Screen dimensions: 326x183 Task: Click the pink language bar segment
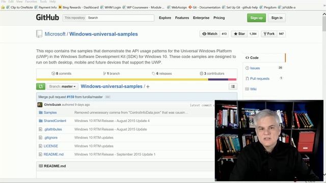click(232, 79)
